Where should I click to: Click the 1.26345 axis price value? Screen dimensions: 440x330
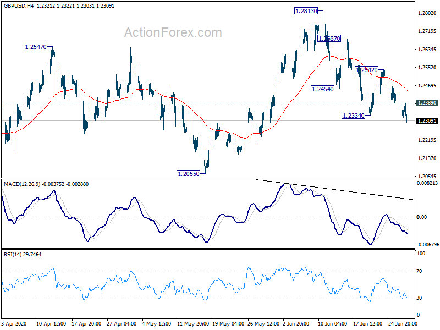[427, 50]
